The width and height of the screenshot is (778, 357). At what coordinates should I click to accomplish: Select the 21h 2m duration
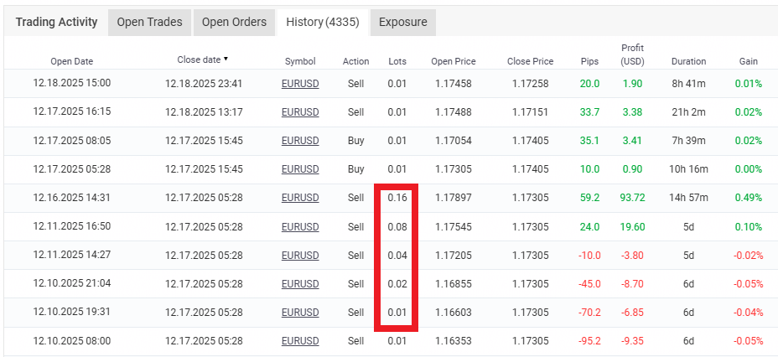click(688, 112)
